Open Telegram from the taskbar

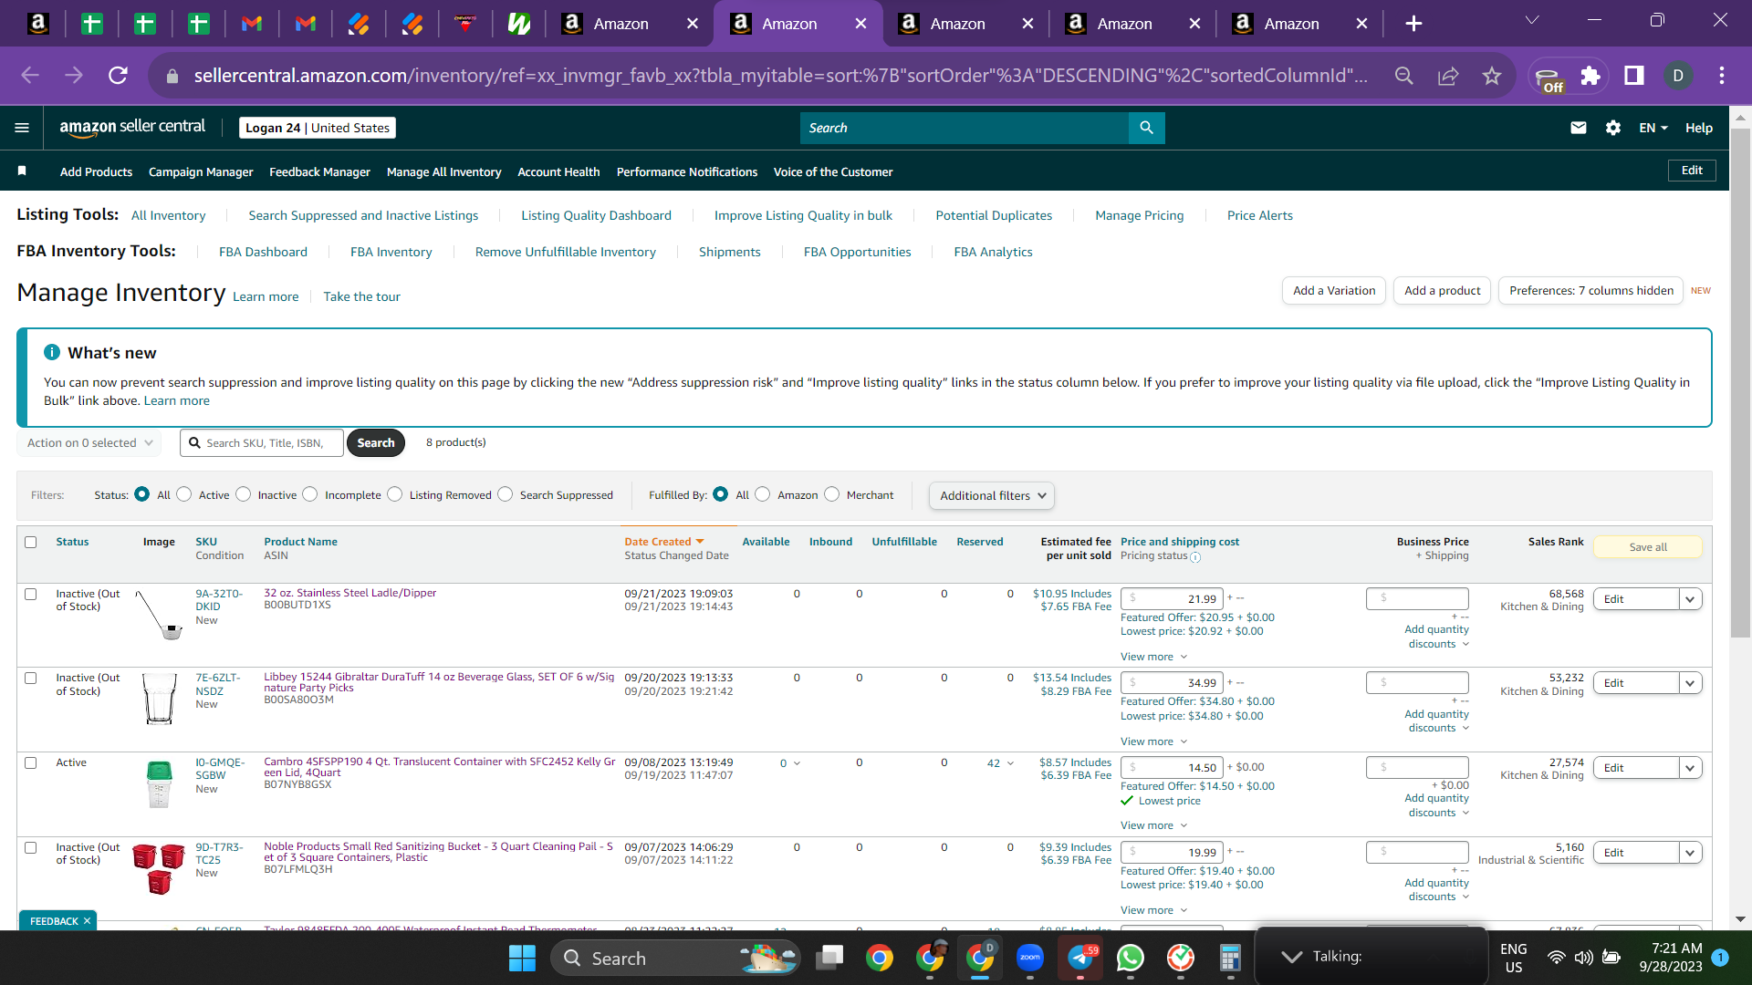(1081, 958)
